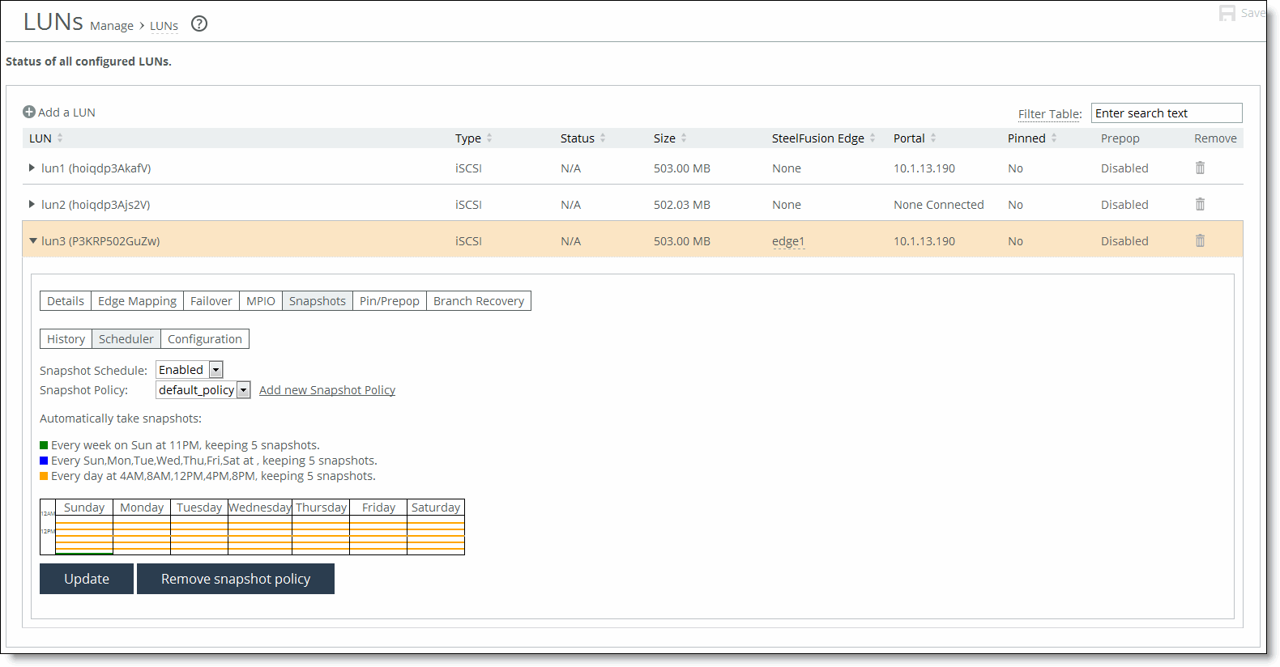Switch to the Pin/Prepop tab
The height and width of the screenshot is (667, 1280).
point(390,301)
